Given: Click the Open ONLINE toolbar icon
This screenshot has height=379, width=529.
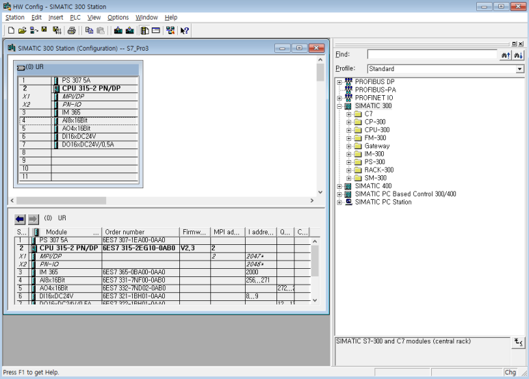Looking at the screenshot, I should click(x=34, y=31).
